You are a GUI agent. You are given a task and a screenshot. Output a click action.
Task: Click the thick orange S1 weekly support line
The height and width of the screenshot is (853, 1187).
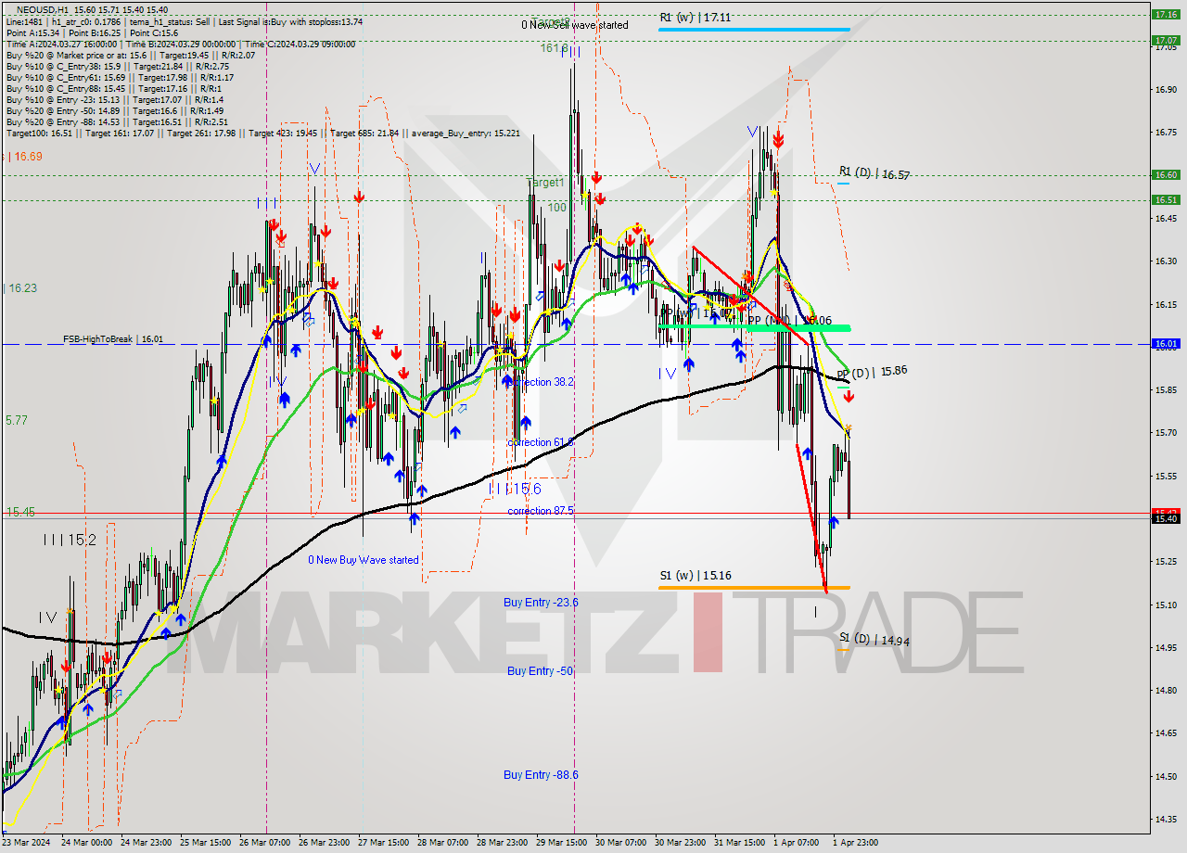(754, 587)
